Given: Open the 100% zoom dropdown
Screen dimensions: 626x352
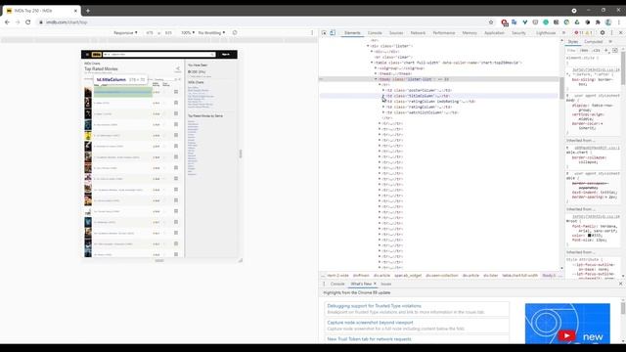Looking at the screenshot, I should (x=188, y=32).
